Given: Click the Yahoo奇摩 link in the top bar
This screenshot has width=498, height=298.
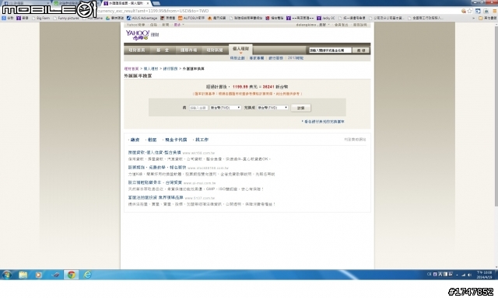Looking at the screenshot, I should (x=135, y=25).
